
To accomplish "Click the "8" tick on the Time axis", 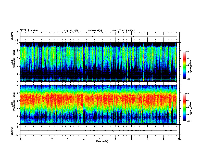I will pyautogui.click(x=147, y=139).
